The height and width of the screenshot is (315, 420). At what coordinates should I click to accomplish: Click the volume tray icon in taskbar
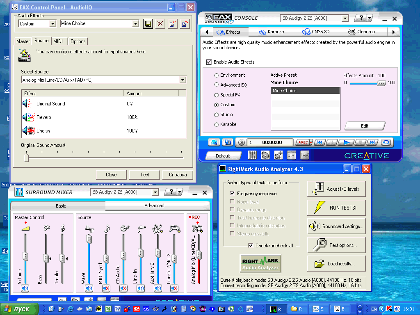click(x=397, y=309)
